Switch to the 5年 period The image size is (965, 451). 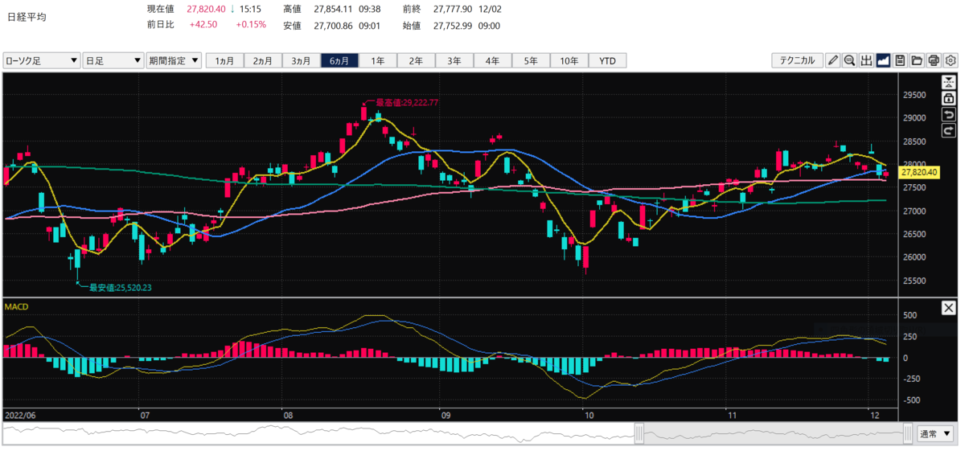[531, 61]
